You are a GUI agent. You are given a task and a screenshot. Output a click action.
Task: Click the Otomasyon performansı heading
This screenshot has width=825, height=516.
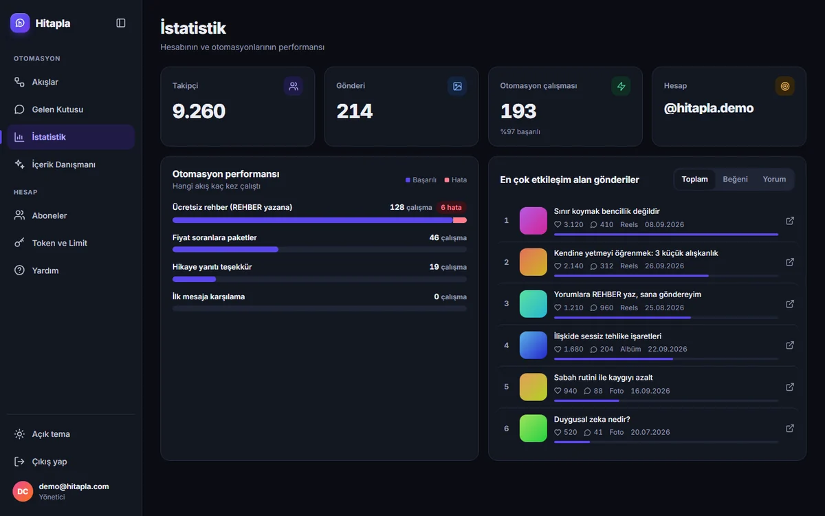[226, 174]
